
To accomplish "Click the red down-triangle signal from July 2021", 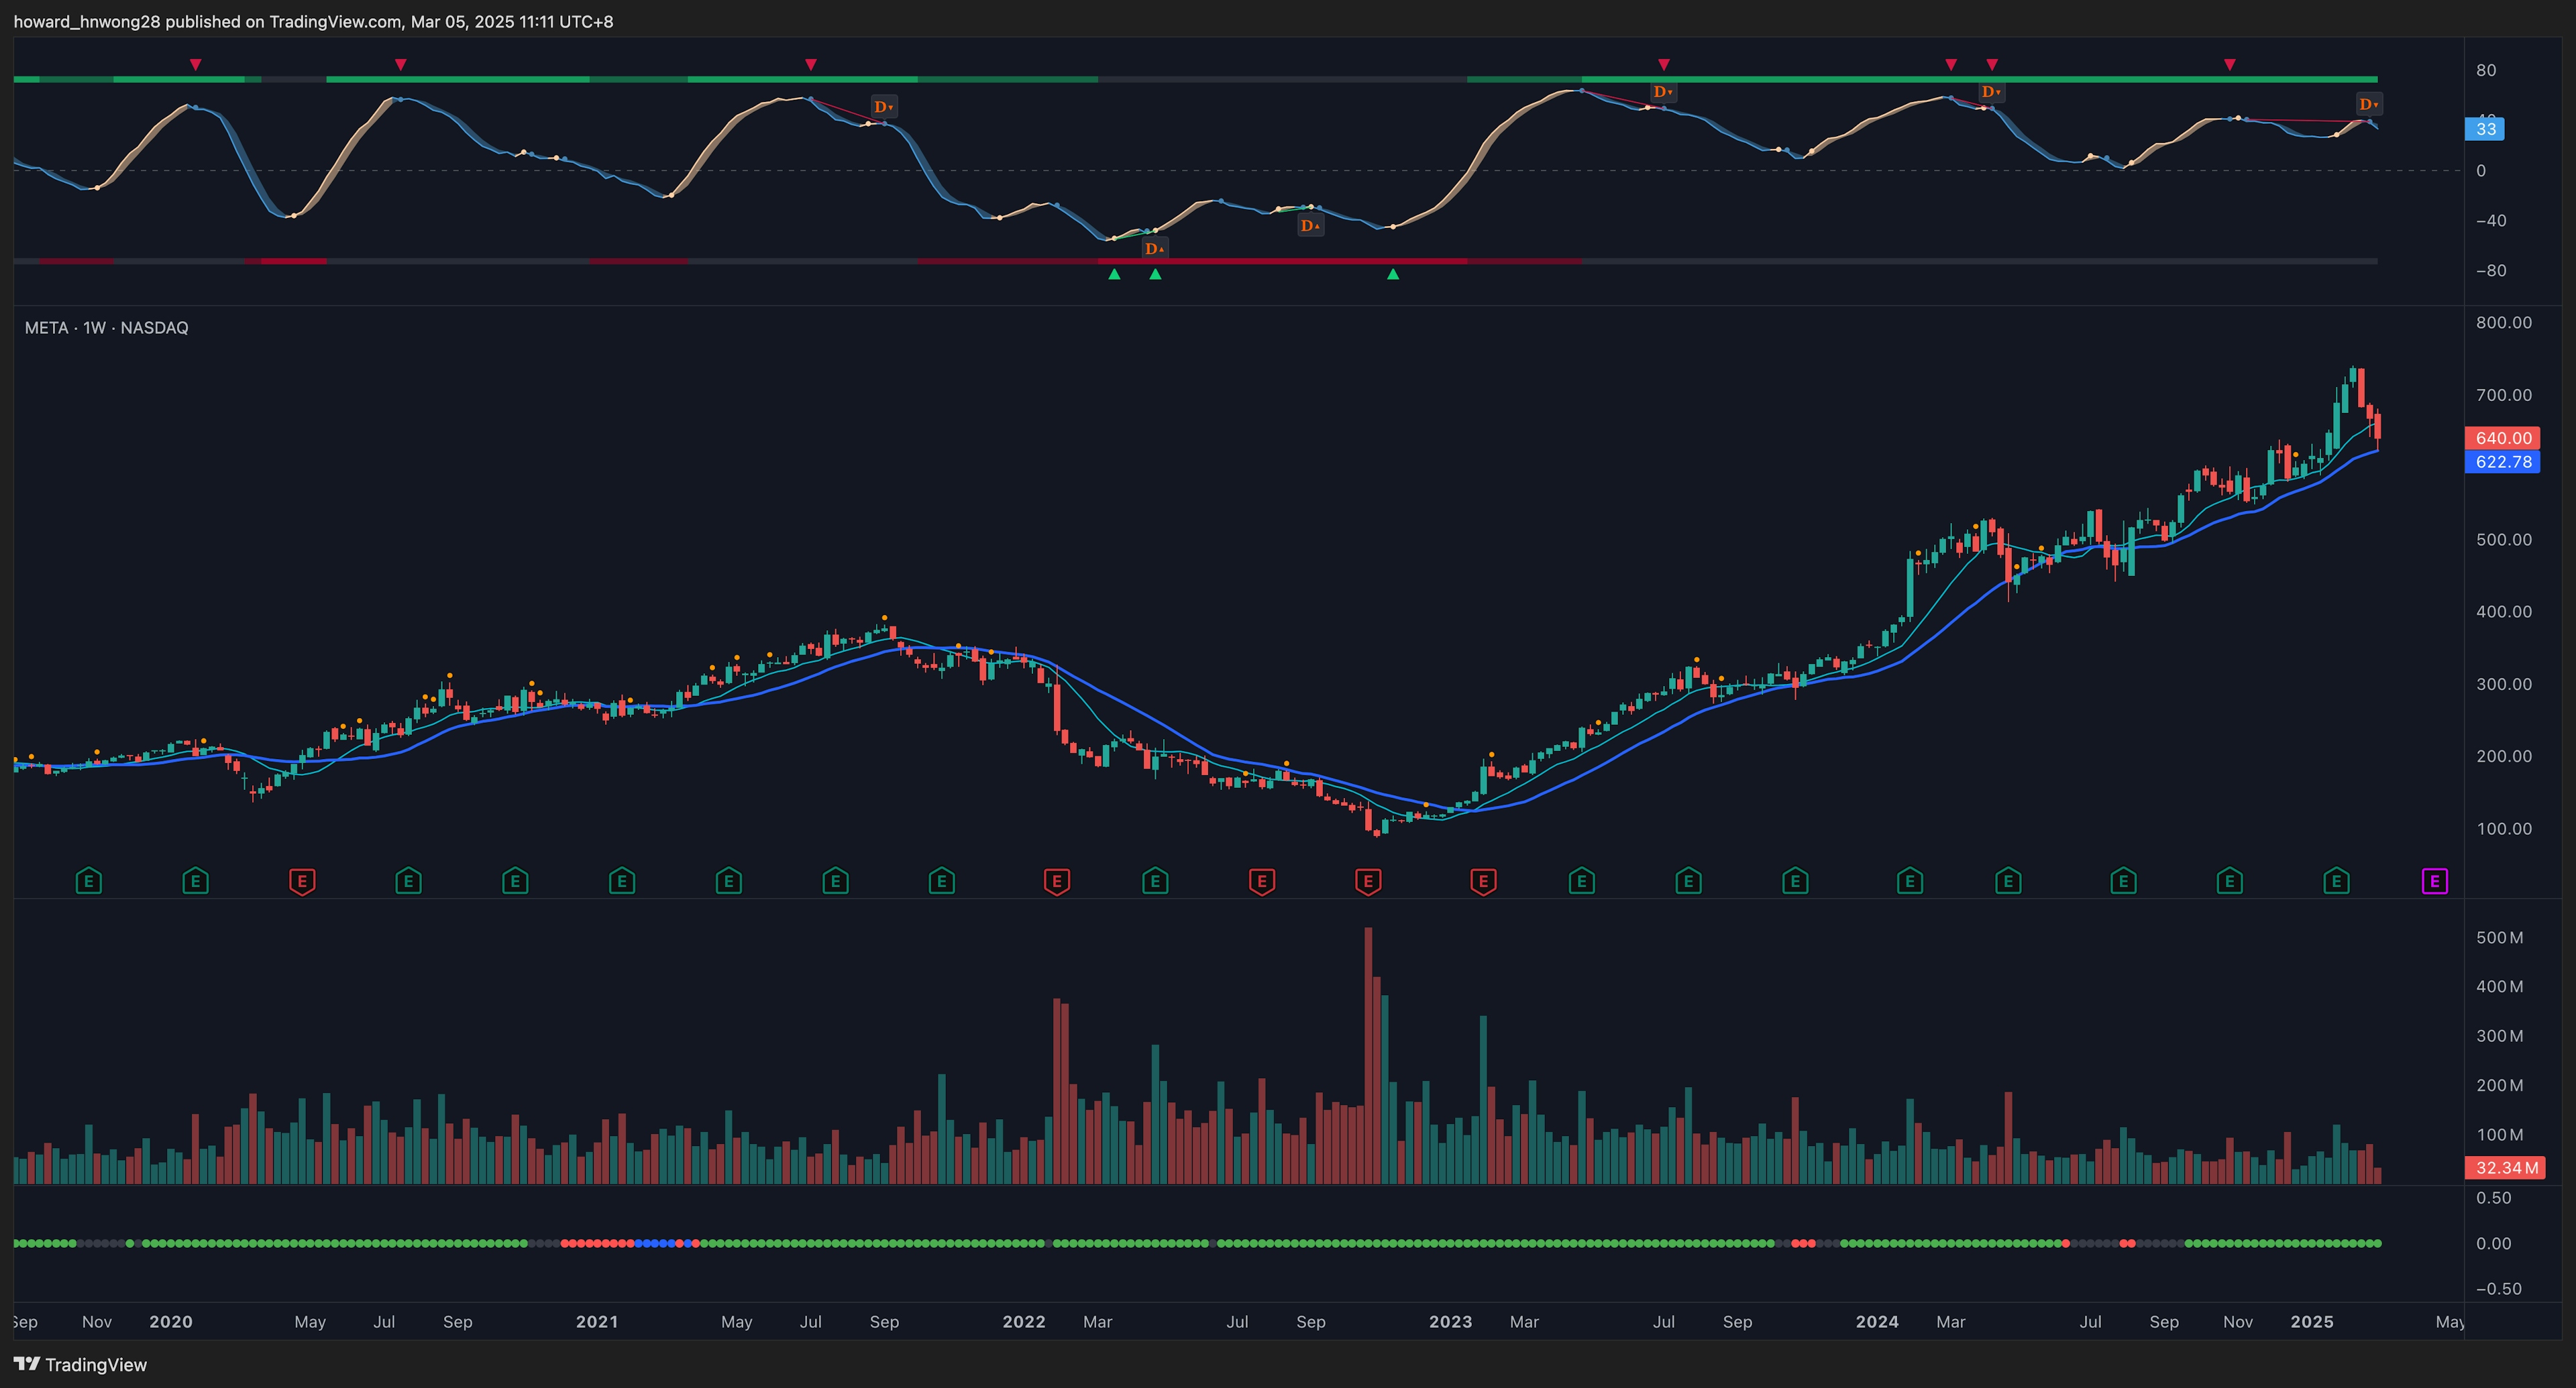I will click(x=811, y=64).
